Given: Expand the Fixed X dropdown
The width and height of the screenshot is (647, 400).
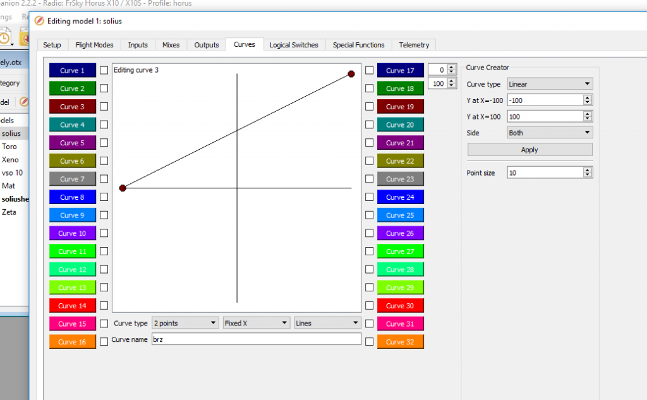Looking at the screenshot, I should (x=257, y=323).
